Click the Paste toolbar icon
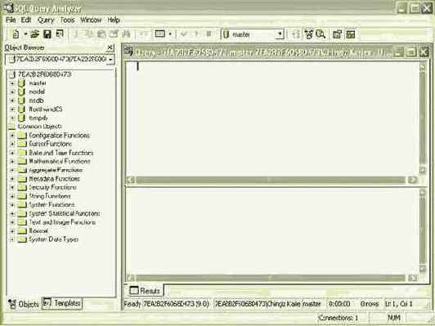Image resolution: width=435 pixels, height=326 pixels. [x=102, y=34]
